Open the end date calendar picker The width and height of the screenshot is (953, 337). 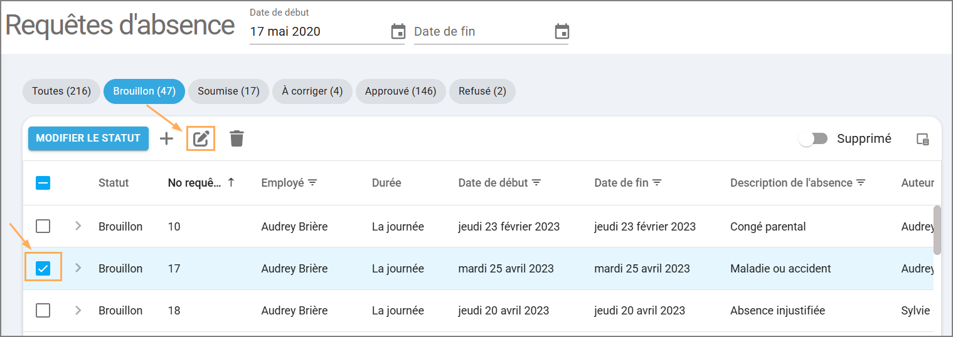[x=562, y=31]
